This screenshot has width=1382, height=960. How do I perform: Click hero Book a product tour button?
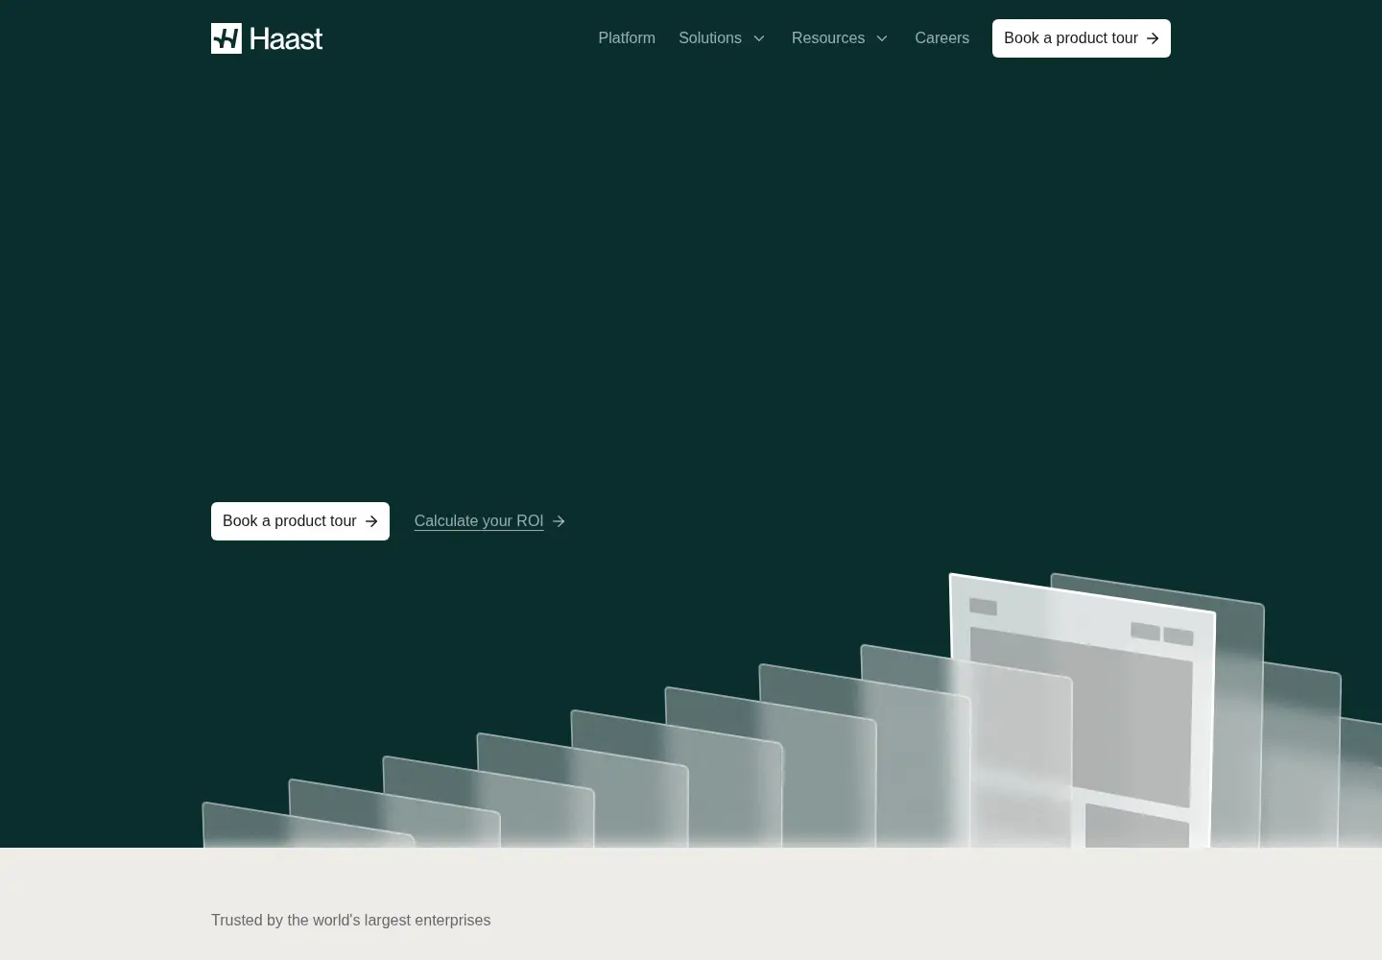click(300, 521)
